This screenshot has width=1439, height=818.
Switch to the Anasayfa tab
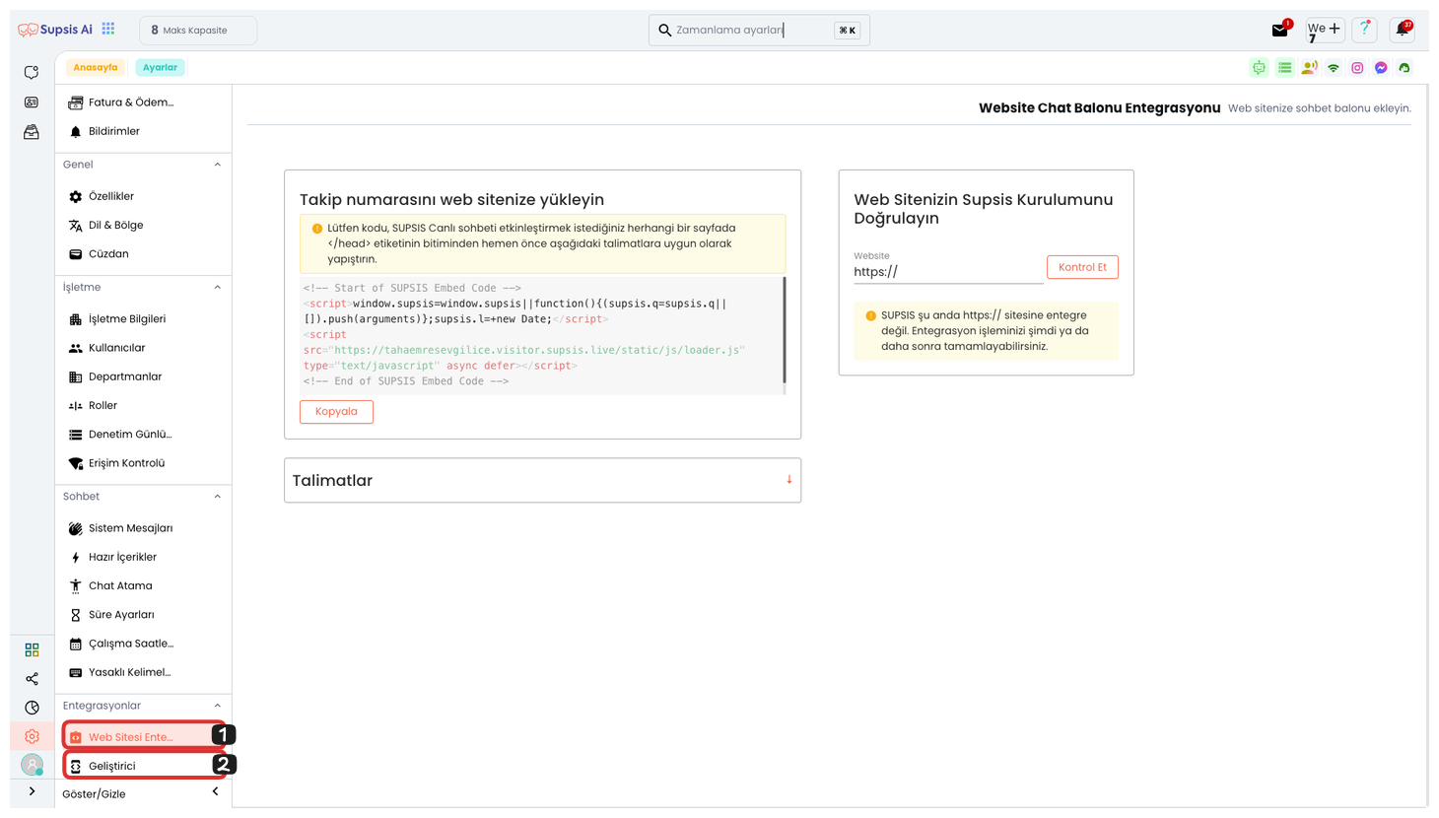pos(96,67)
